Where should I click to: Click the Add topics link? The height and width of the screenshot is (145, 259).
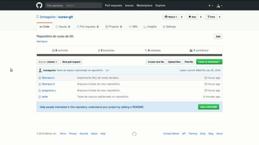[42, 41]
